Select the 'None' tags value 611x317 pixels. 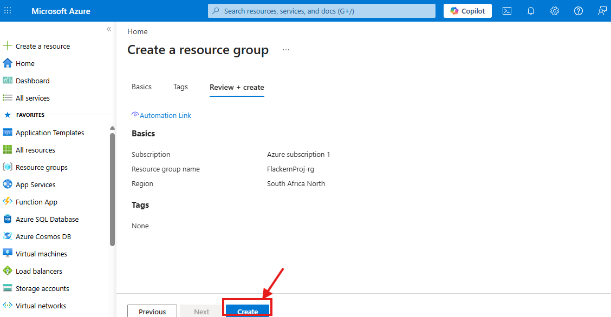[x=140, y=226]
